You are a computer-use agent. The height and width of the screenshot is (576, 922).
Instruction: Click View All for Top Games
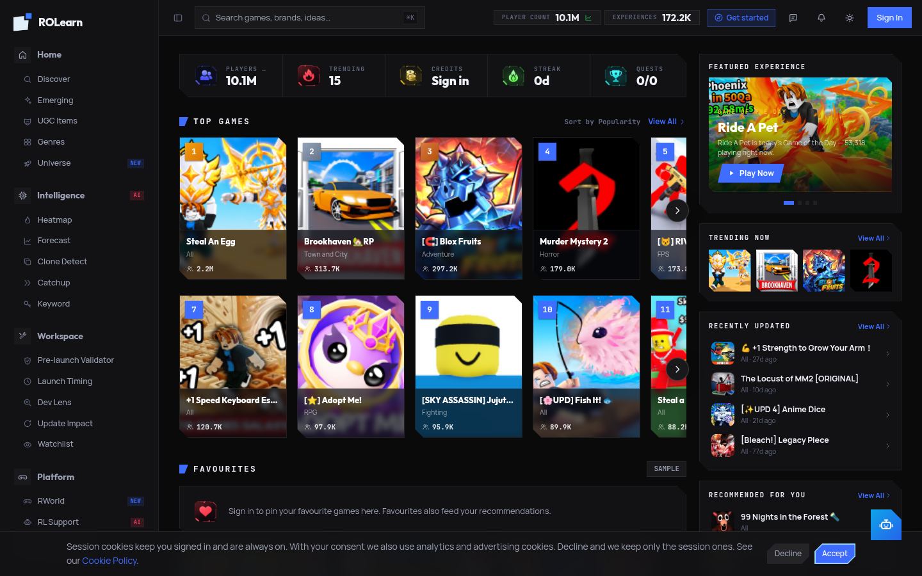[x=666, y=122]
